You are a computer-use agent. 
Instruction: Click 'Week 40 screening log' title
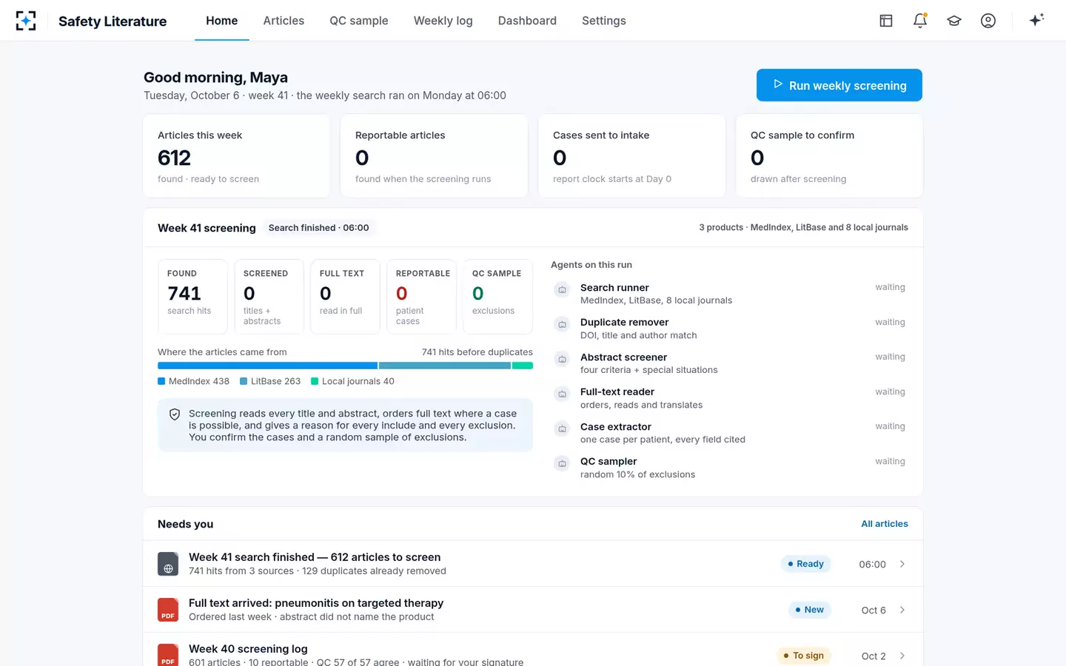click(x=248, y=649)
